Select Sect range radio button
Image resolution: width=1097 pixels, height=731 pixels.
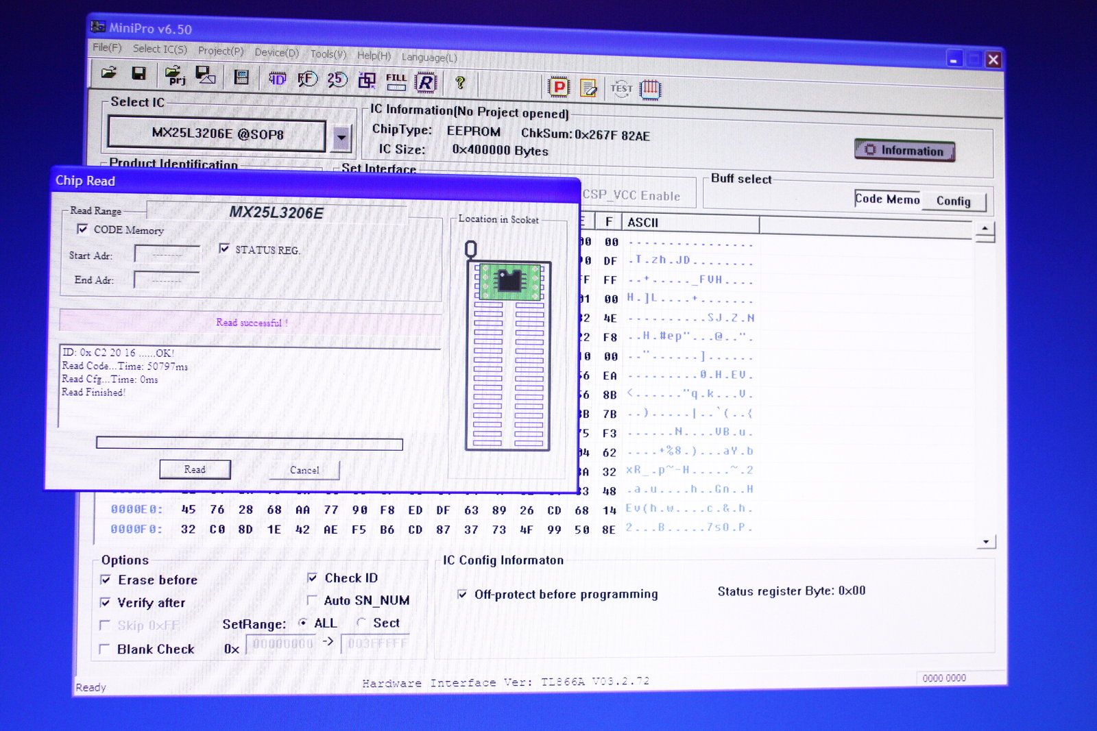[x=361, y=623]
